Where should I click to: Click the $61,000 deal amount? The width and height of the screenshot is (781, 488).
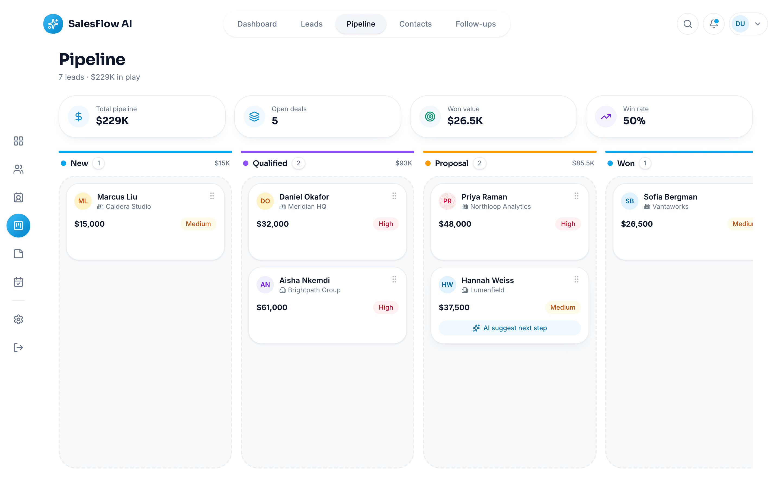(272, 308)
